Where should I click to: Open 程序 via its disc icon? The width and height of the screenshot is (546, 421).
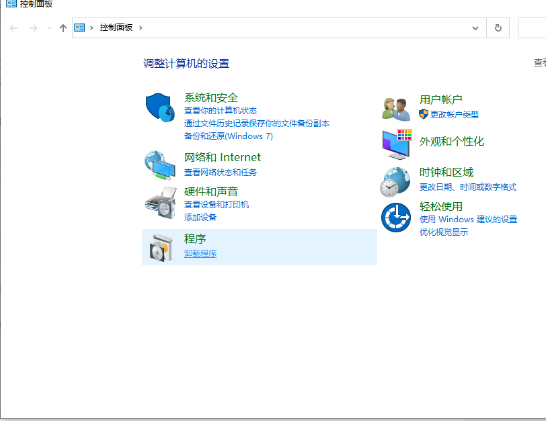[x=159, y=246]
